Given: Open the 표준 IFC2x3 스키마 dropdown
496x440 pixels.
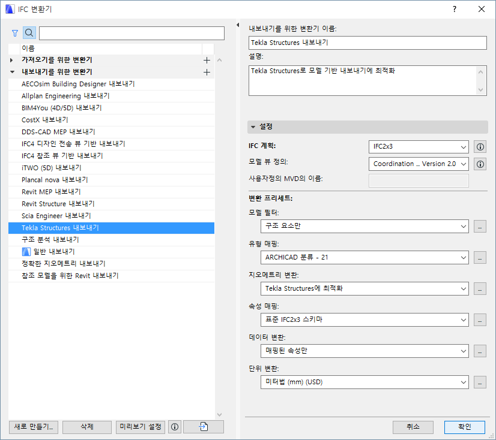Looking at the screenshot, I should [364, 320].
